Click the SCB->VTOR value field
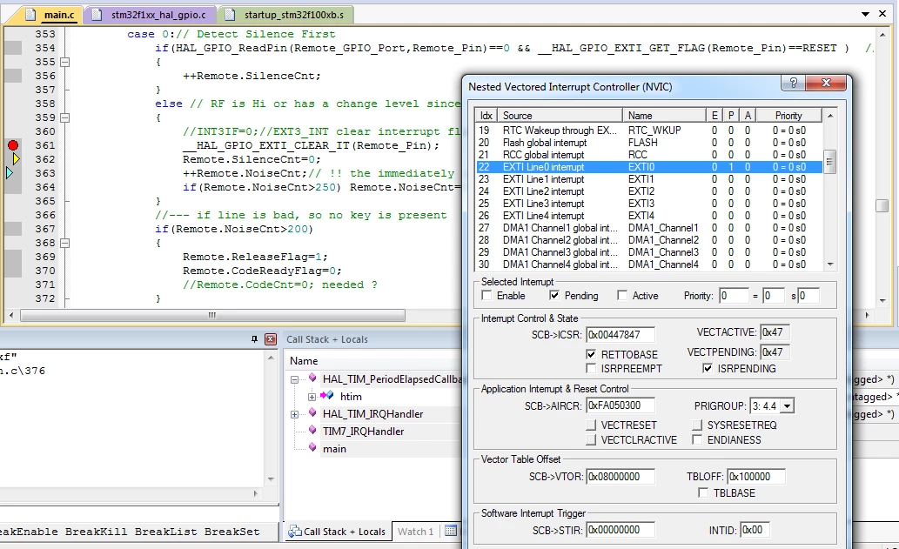This screenshot has height=549, width=899. click(x=621, y=476)
